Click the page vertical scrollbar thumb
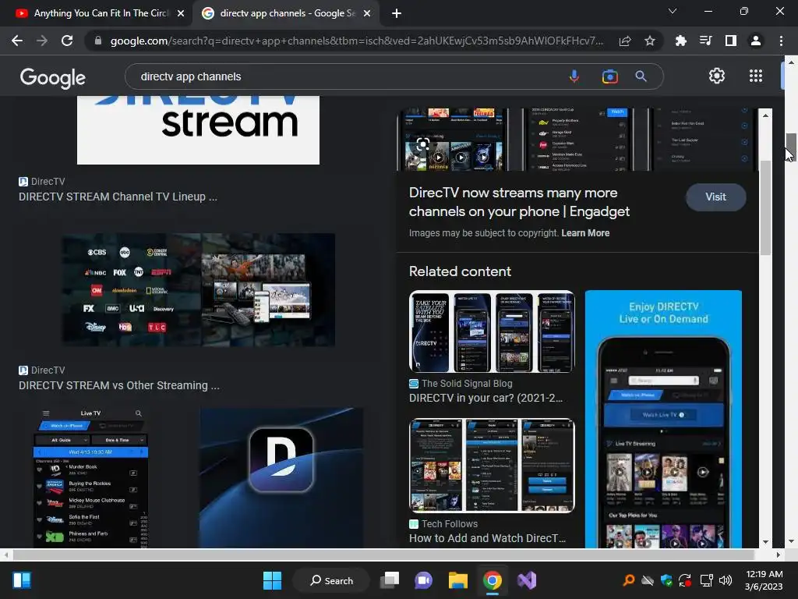 pos(791,147)
